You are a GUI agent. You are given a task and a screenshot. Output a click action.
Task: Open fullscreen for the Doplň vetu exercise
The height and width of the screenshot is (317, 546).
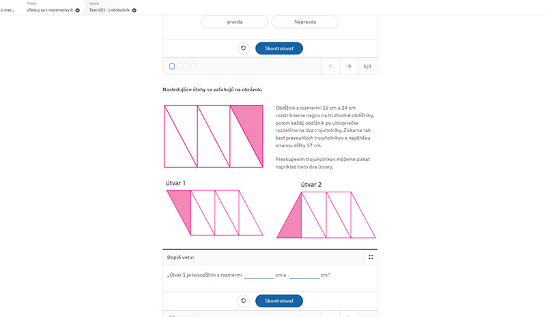[x=371, y=257]
